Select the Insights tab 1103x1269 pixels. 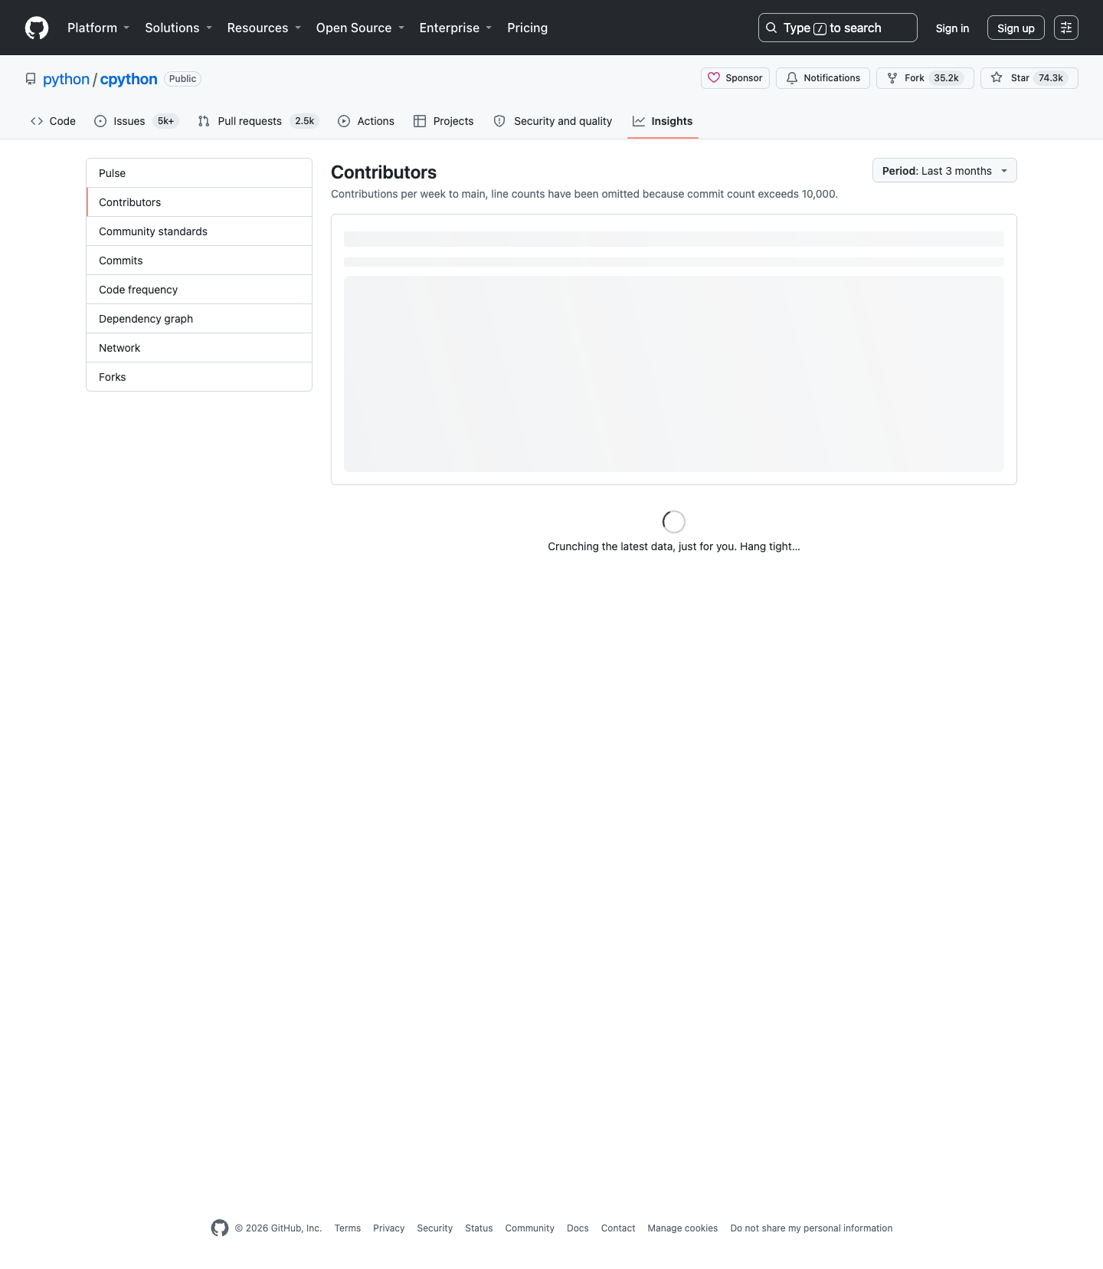point(663,121)
